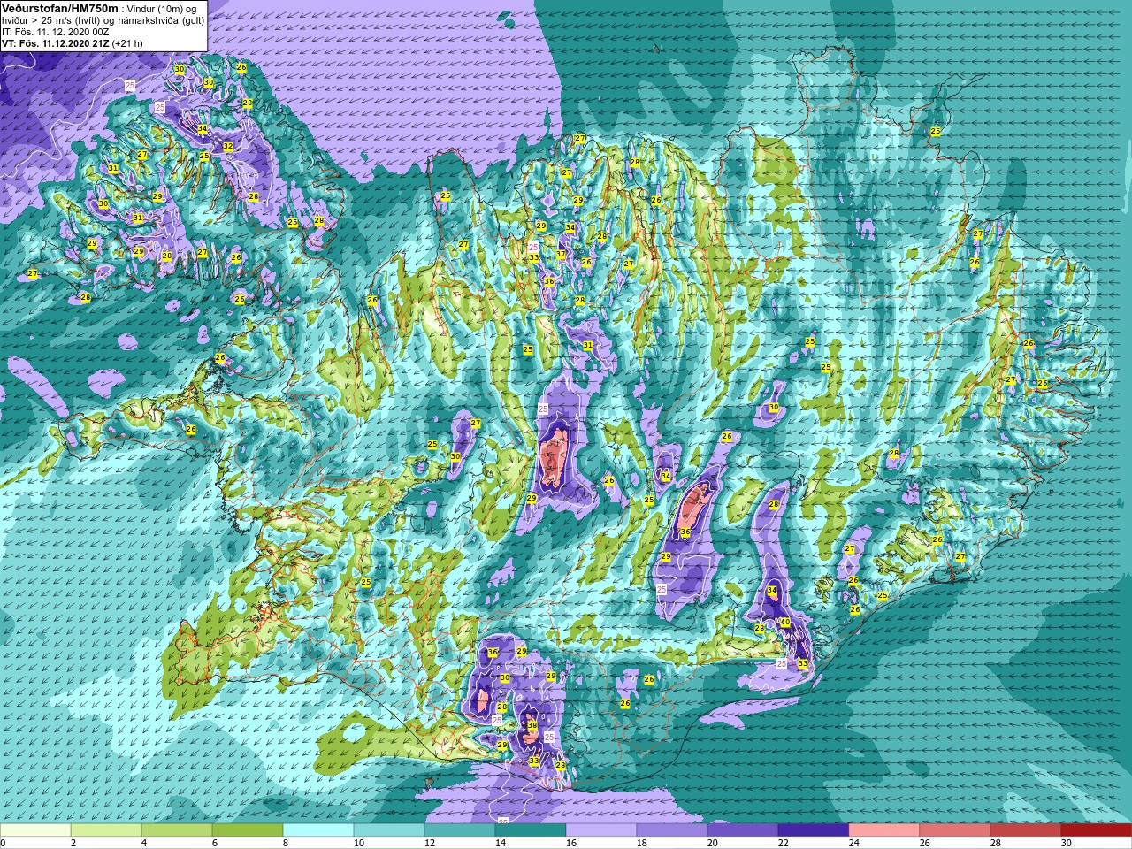The image size is (1132, 849).
Task: Select the dark teal 14–16 legend swatch
Action: tap(531, 830)
